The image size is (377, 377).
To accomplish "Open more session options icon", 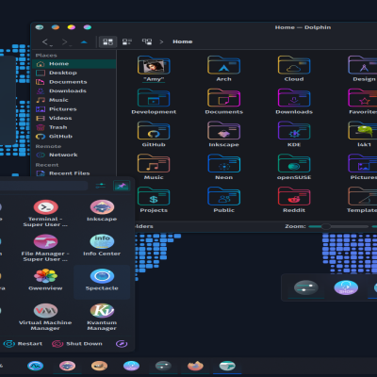I will tap(122, 344).
